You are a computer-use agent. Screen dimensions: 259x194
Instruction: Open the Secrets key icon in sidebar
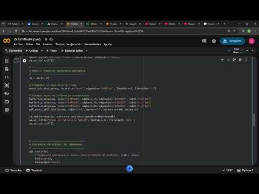tap(6, 94)
